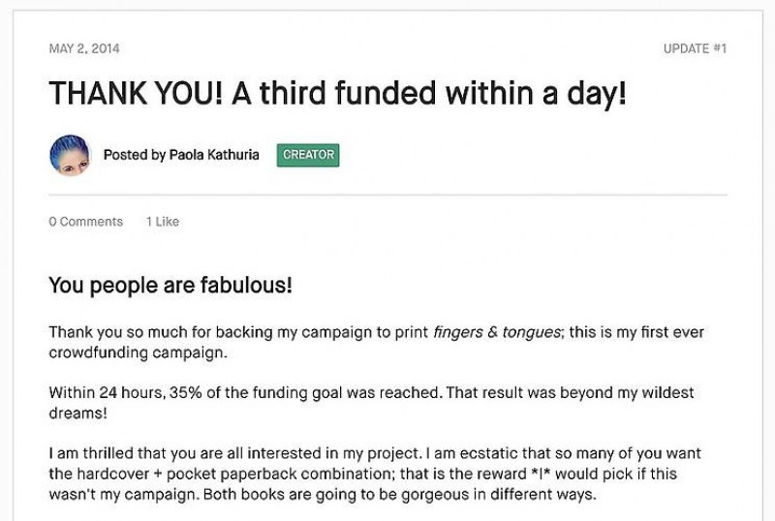Click the italic "fingers & tongues" text
Viewport: 775px width, 521px height.
497,332
